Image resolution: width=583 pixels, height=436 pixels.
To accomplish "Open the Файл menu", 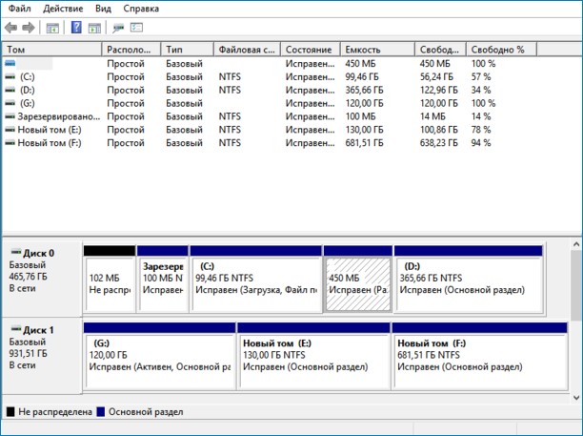I will [x=21, y=8].
